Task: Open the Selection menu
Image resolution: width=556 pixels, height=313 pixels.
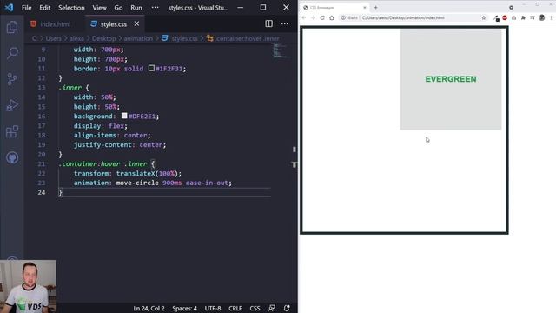Action: [x=71, y=8]
